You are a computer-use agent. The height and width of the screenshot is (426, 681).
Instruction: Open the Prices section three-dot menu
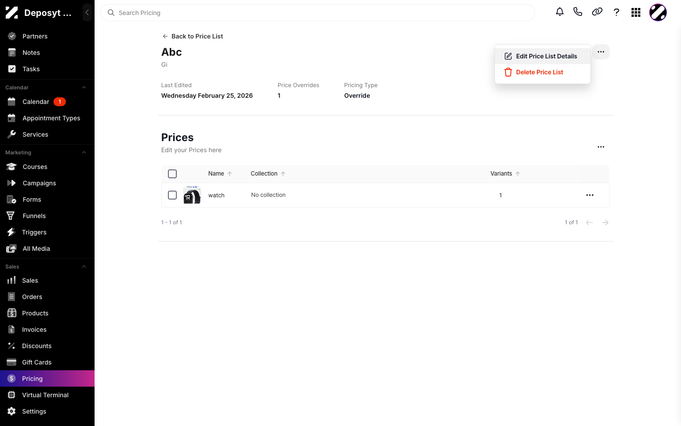tap(601, 147)
